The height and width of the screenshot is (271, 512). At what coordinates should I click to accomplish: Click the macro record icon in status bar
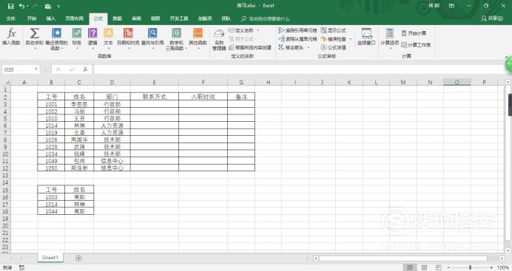[21, 267]
